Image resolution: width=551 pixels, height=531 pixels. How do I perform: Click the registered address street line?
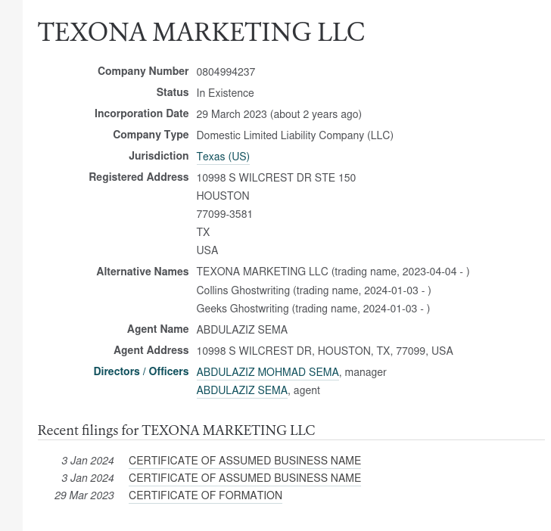275,178
